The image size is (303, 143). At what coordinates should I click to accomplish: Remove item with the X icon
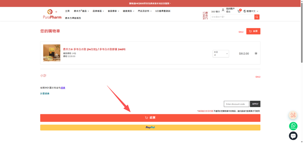pos(256,54)
